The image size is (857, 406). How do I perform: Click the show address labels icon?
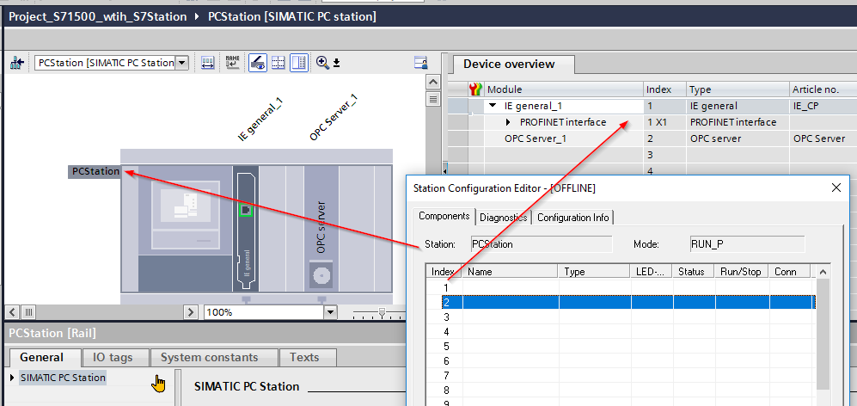tap(207, 63)
